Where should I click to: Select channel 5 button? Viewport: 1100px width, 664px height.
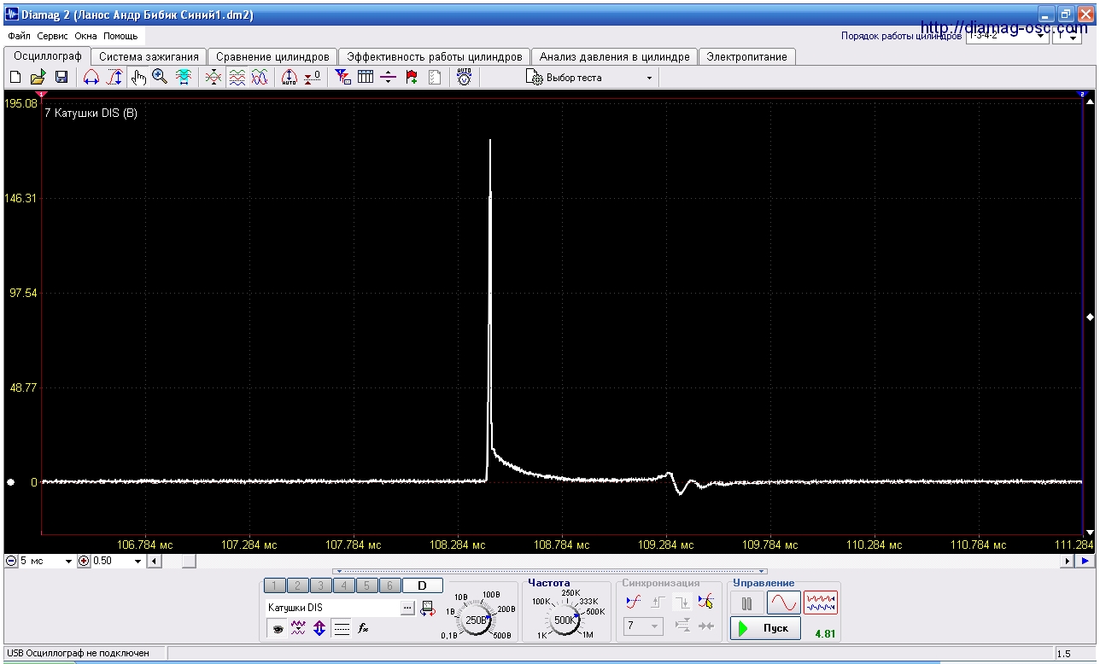point(366,585)
